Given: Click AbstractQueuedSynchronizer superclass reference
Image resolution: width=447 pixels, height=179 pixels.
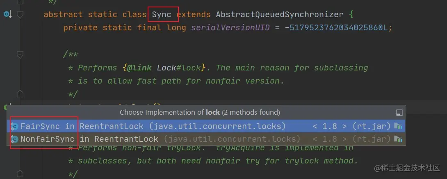Looking at the screenshot, I should [x=279, y=14].
